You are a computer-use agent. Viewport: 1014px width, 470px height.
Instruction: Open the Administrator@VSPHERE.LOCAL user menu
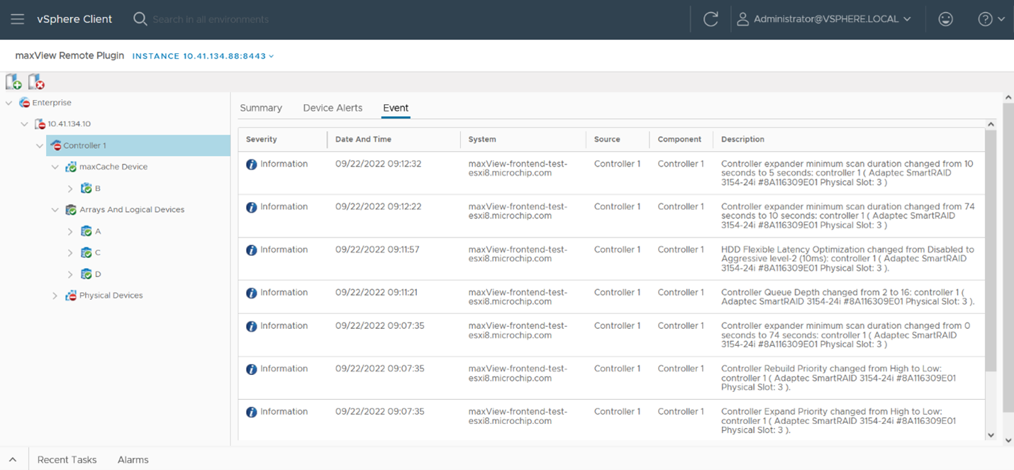[823, 20]
